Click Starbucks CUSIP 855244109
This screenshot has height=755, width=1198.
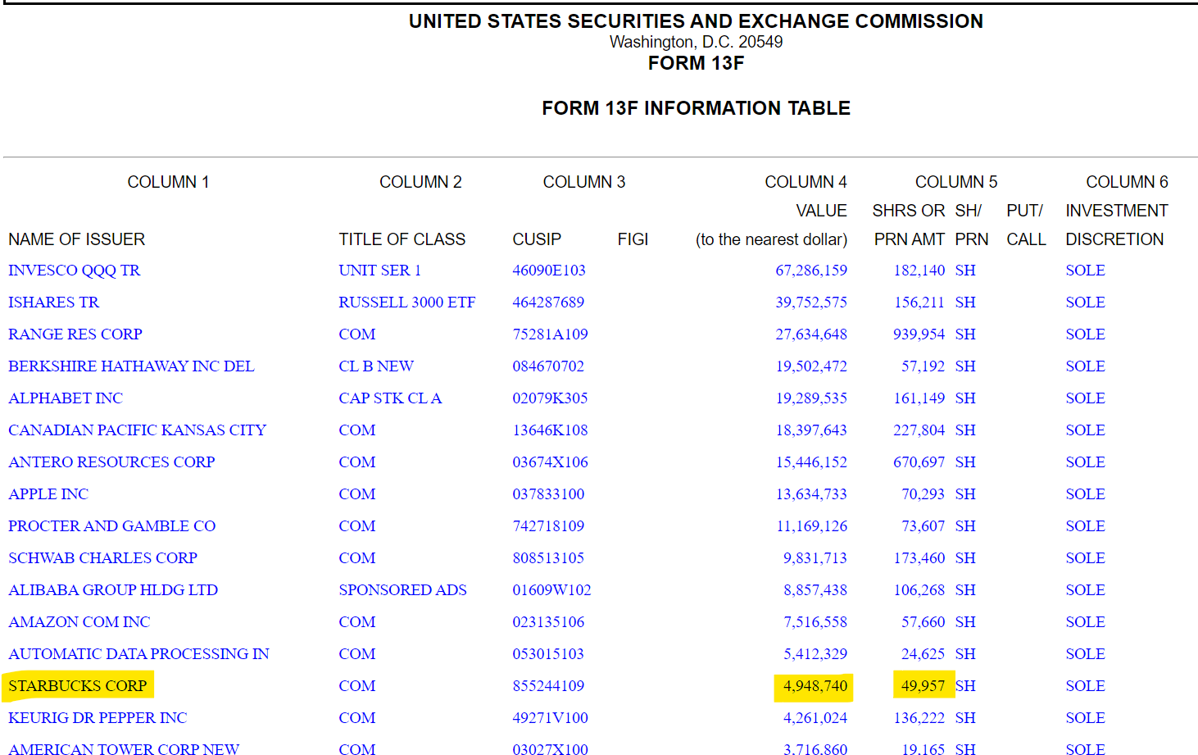pyautogui.click(x=548, y=686)
